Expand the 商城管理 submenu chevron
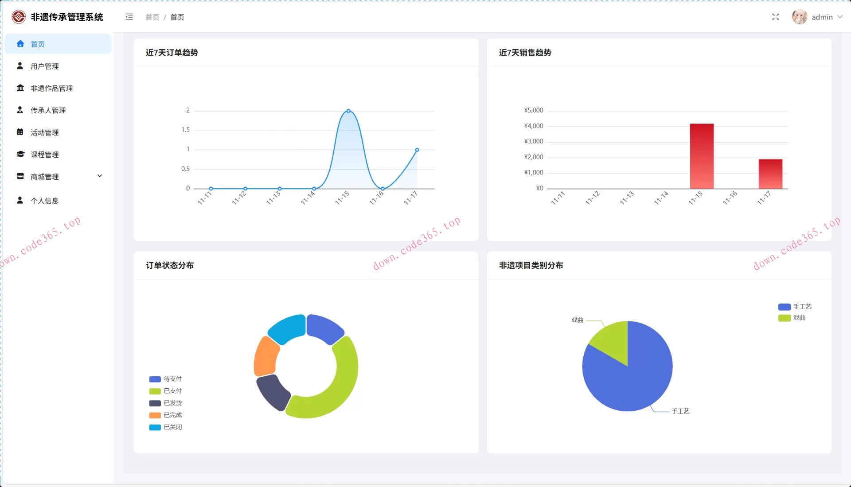Screen dimensions: 851x487 click(x=100, y=176)
